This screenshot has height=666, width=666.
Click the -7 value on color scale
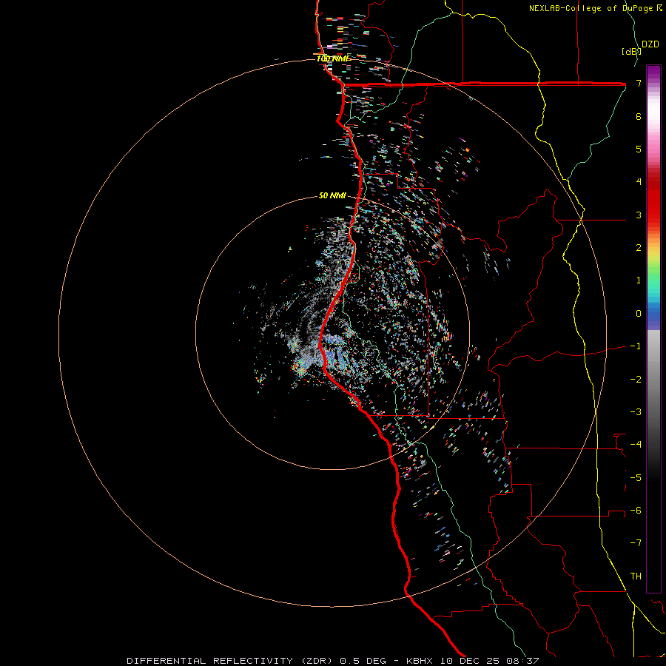click(636, 543)
